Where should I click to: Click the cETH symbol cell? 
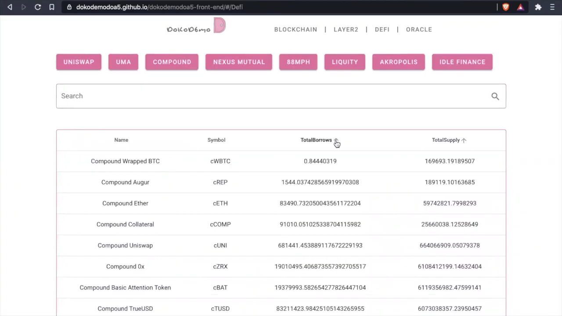[x=220, y=203]
